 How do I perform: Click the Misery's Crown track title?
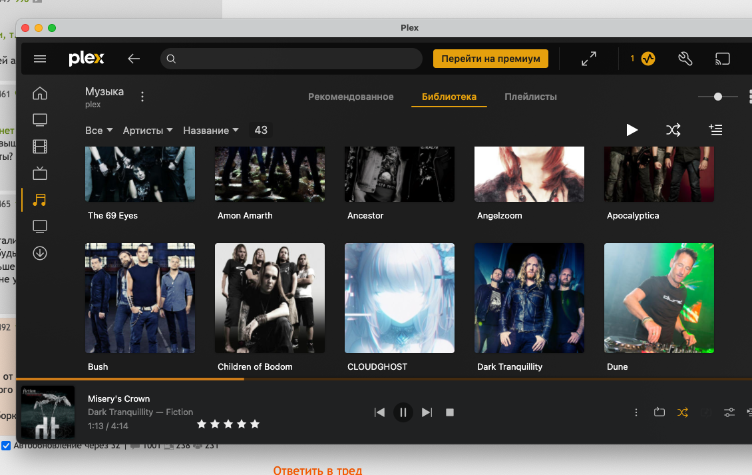click(x=119, y=398)
